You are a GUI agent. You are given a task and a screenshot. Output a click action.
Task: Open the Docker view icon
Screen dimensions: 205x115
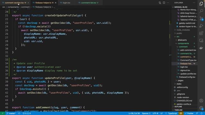click(201, 48)
